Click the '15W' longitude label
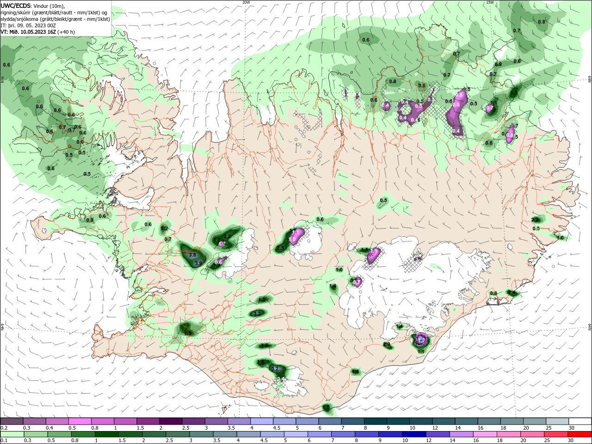Image resolution: width=592 pixels, height=444 pixels. tap(490, 2)
